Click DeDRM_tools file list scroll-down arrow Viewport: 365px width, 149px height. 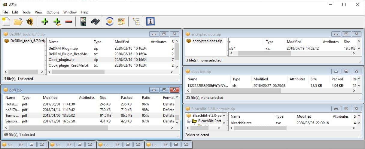(177, 67)
